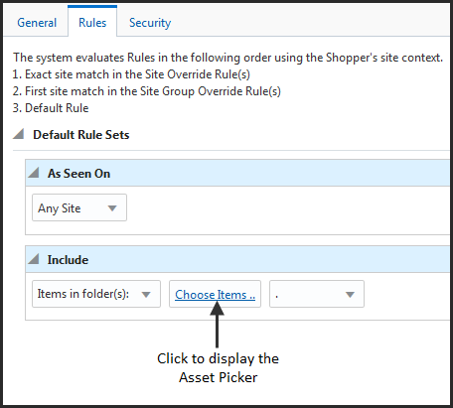The height and width of the screenshot is (408, 453).
Task: Select the Rules tab
Action: pos(92,23)
